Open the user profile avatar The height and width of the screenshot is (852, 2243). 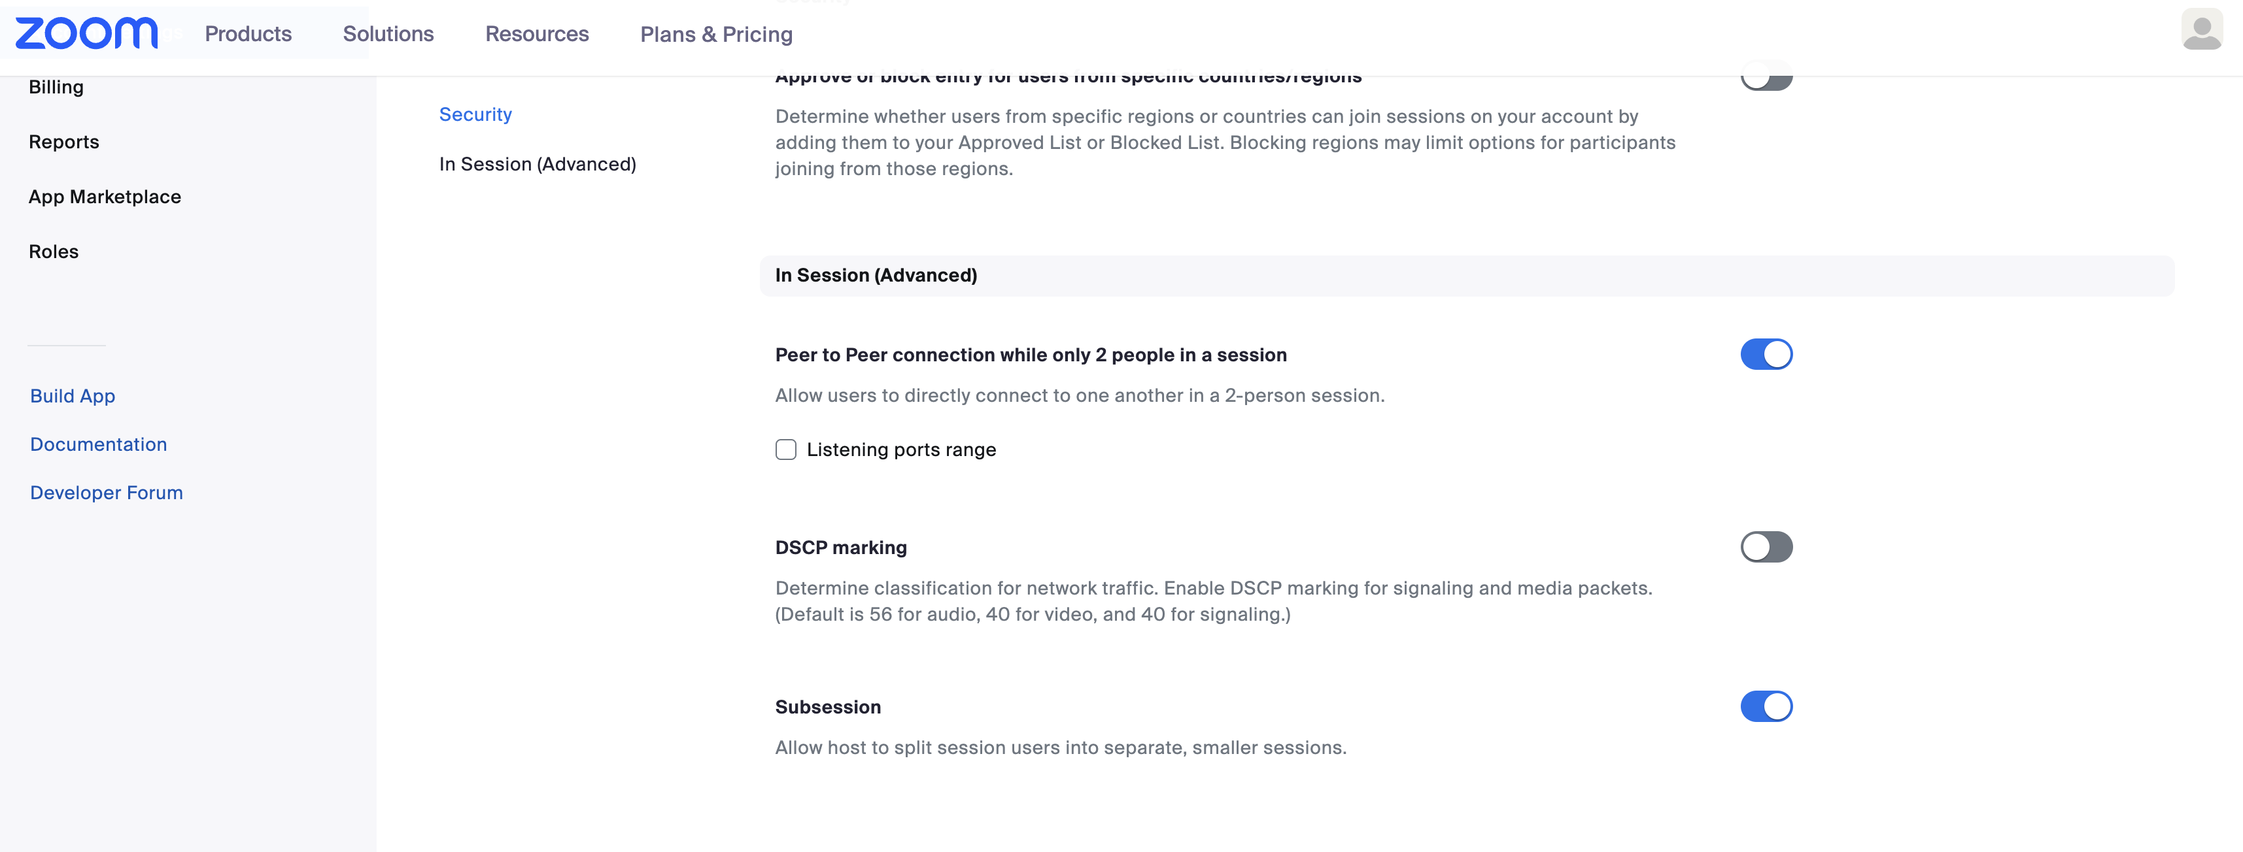(2200, 31)
